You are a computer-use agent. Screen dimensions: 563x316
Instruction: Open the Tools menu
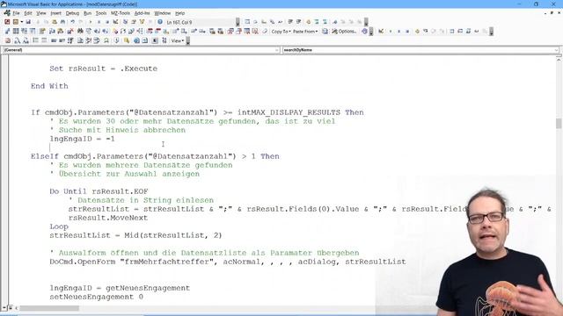[x=101, y=13]
